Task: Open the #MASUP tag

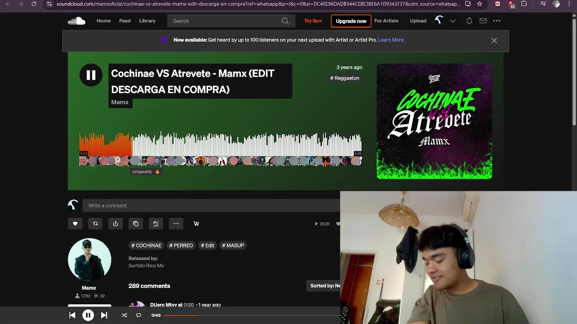Action: click(233, 246)
